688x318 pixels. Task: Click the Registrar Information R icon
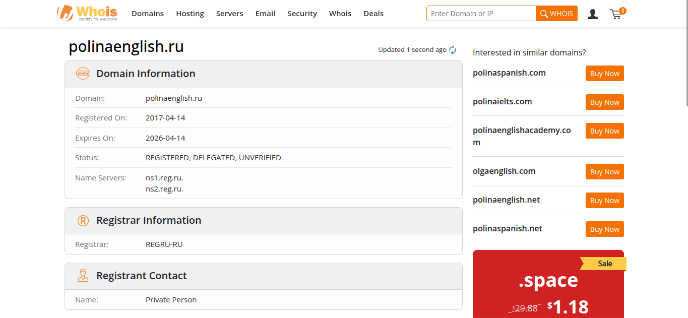[x=83, y=221]
